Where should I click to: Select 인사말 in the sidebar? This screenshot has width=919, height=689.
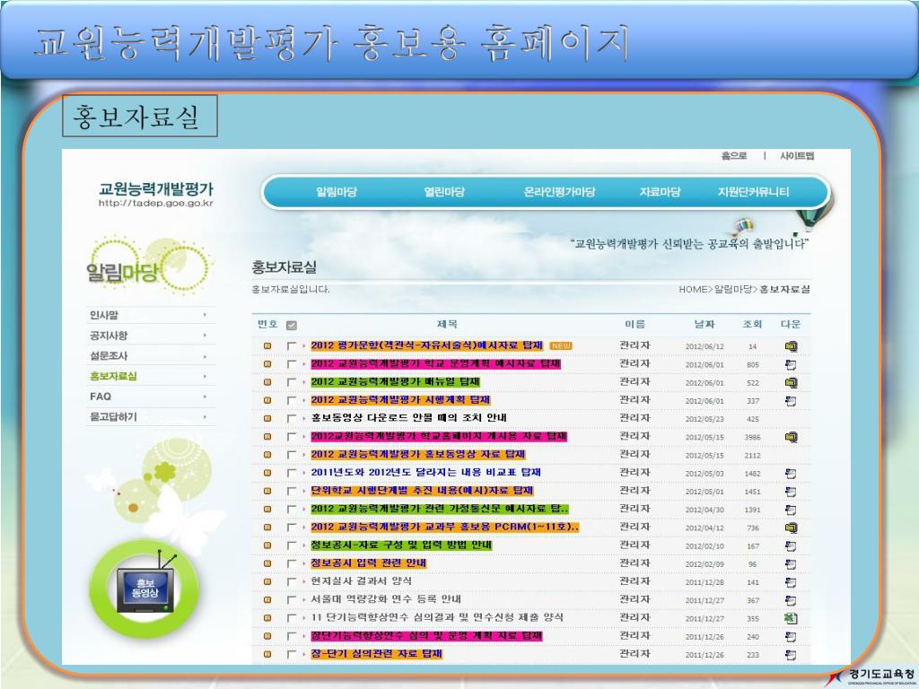[104, 315]
